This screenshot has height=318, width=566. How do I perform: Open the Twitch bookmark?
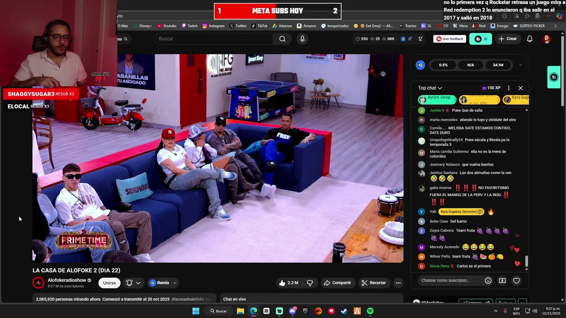click(x=190, y=26)
